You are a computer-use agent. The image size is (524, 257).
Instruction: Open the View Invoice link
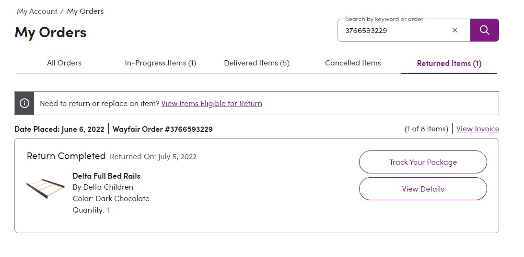click(x=477, y=129)
